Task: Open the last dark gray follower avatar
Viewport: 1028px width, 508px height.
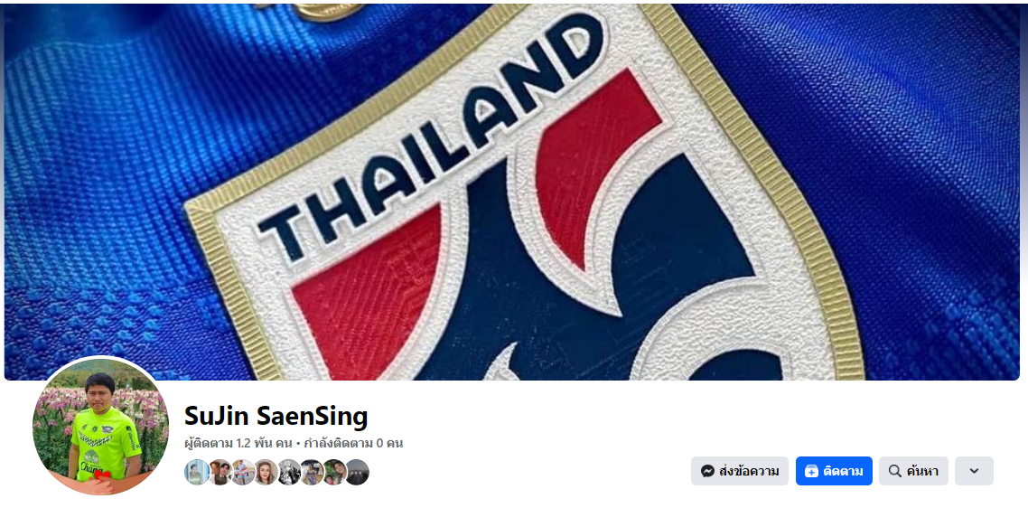Action: (x=358, y=472)
